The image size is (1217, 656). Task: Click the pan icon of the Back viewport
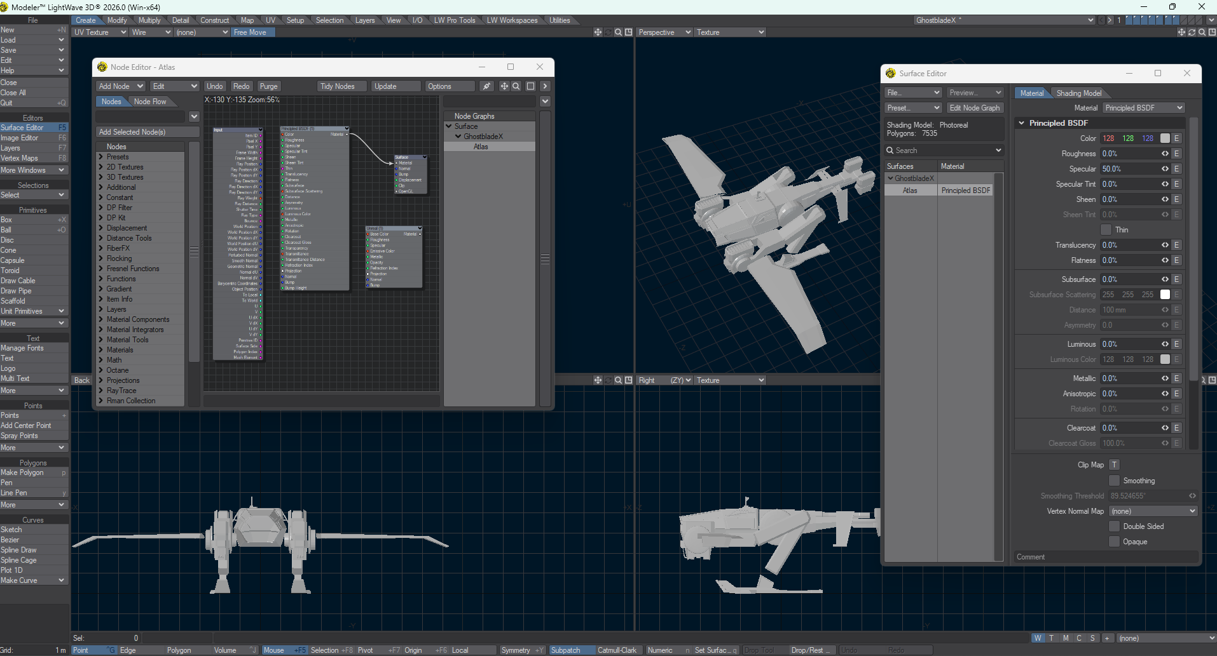pyautogui.click(x=598, y=380)
